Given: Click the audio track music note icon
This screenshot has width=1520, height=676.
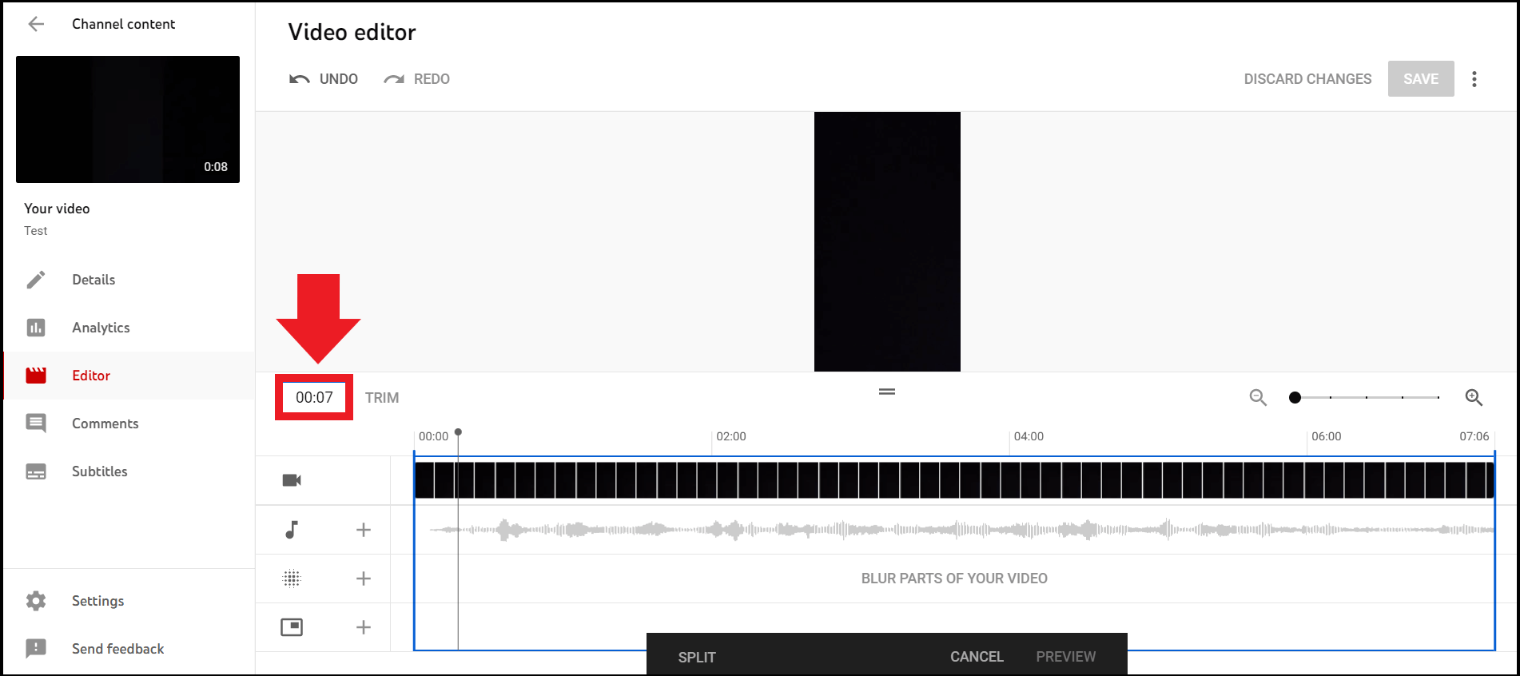Looking at the screenshot, I should [x=292, y=529].
